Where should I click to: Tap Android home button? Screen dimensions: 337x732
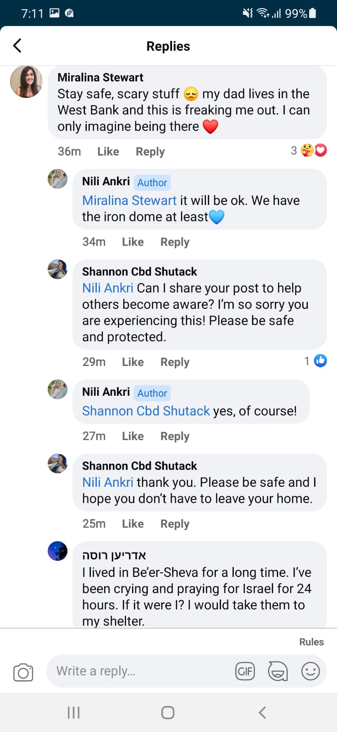point(168,712)
